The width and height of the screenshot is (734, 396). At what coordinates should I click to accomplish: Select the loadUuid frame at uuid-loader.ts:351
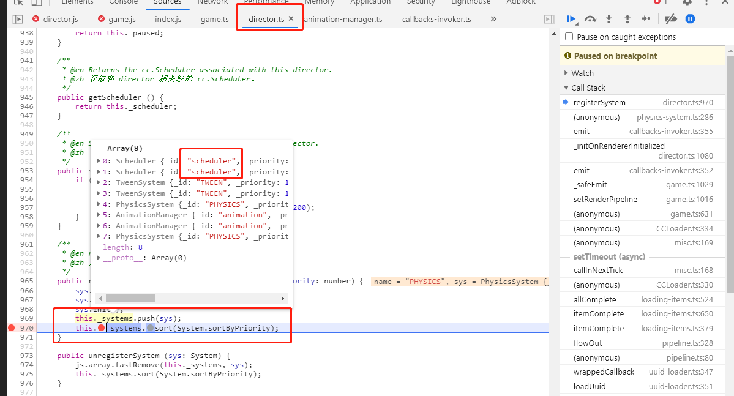[x=643, y=386]
